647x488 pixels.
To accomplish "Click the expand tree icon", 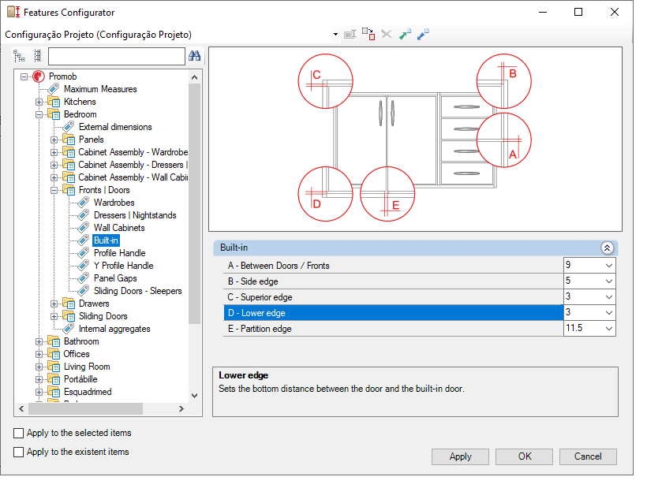I will coord(20,56).
